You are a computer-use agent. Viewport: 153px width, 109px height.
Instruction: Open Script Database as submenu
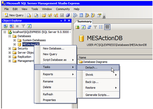pyautogui.click(x=55, y=60)
